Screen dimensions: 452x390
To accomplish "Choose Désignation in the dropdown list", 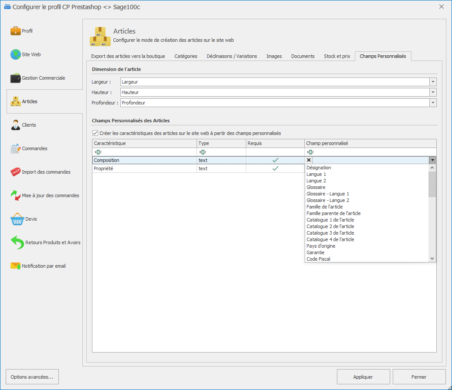I will [367, 168].
